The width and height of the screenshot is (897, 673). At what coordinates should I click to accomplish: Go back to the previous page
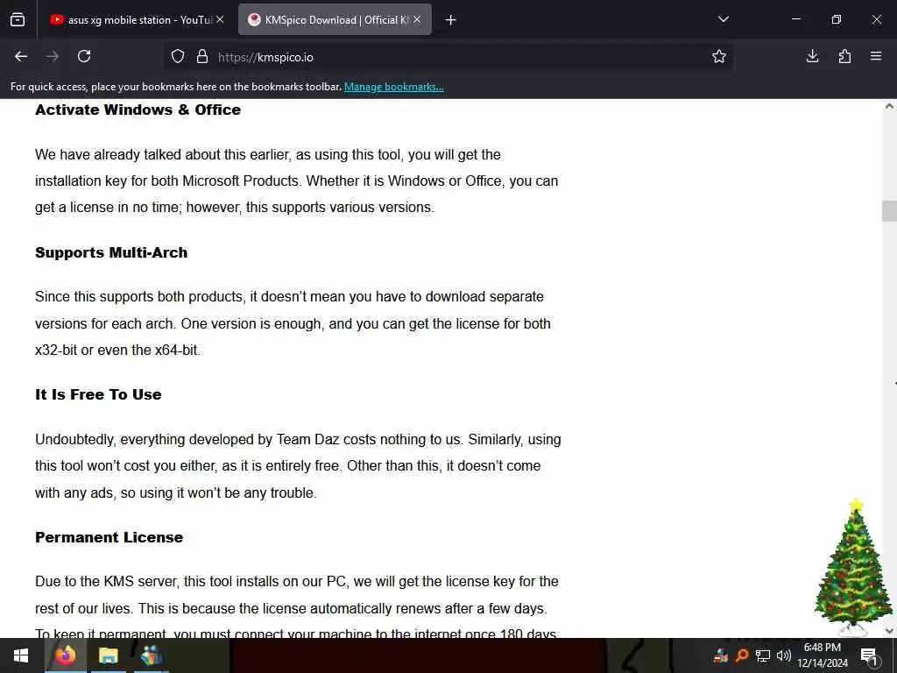point(21,56)
